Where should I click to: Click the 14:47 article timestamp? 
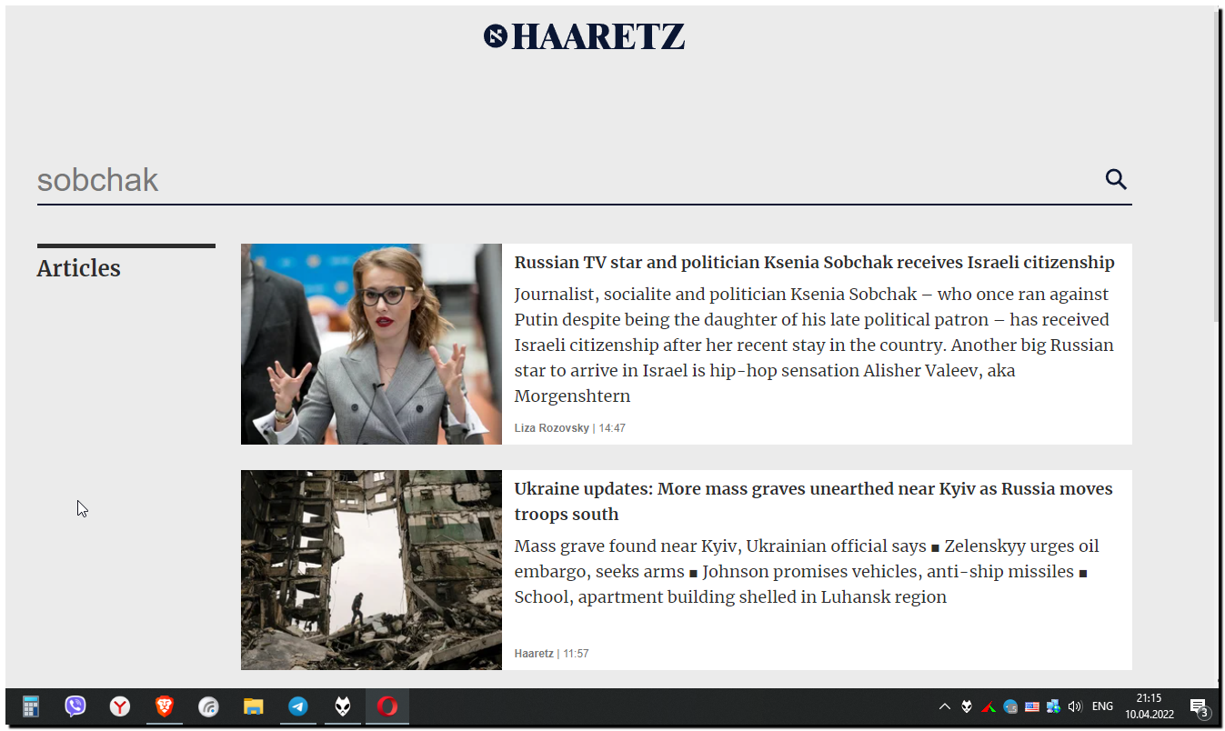[611, 428]
